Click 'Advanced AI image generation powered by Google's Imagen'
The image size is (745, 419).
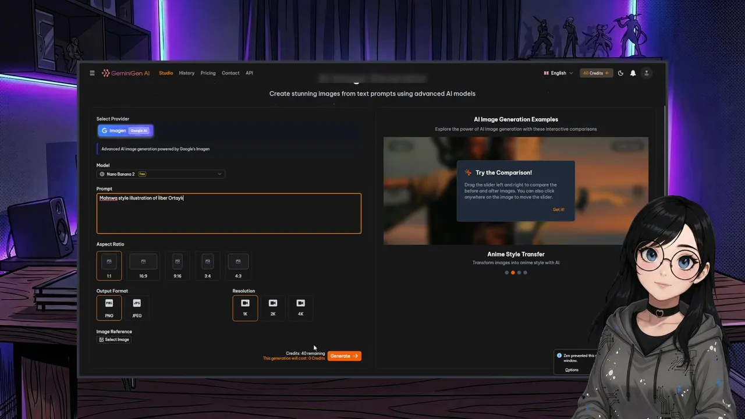point(155,149)
